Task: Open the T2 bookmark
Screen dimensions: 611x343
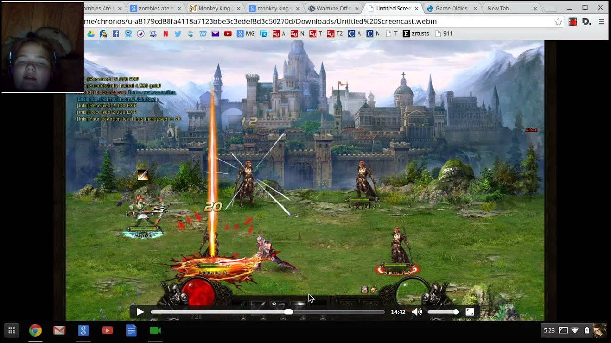Action: 335,34
